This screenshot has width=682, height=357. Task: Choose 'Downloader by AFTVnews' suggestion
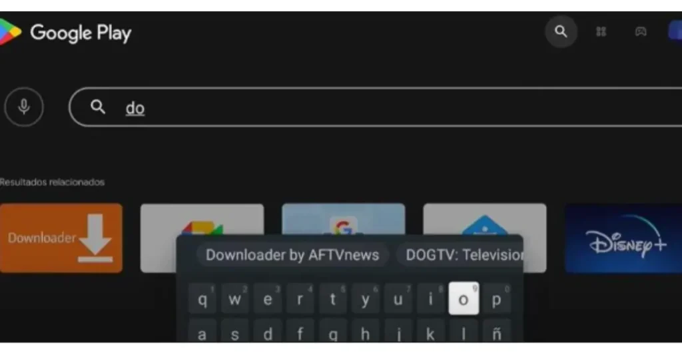292,255
